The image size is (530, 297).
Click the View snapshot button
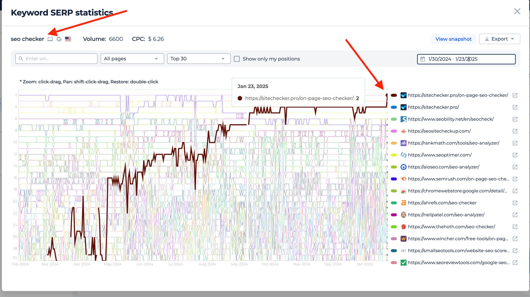453,39
